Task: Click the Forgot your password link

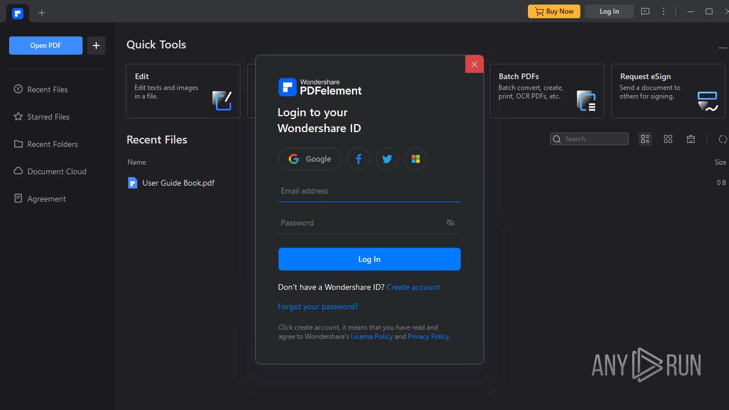Action: coord(318,306)
